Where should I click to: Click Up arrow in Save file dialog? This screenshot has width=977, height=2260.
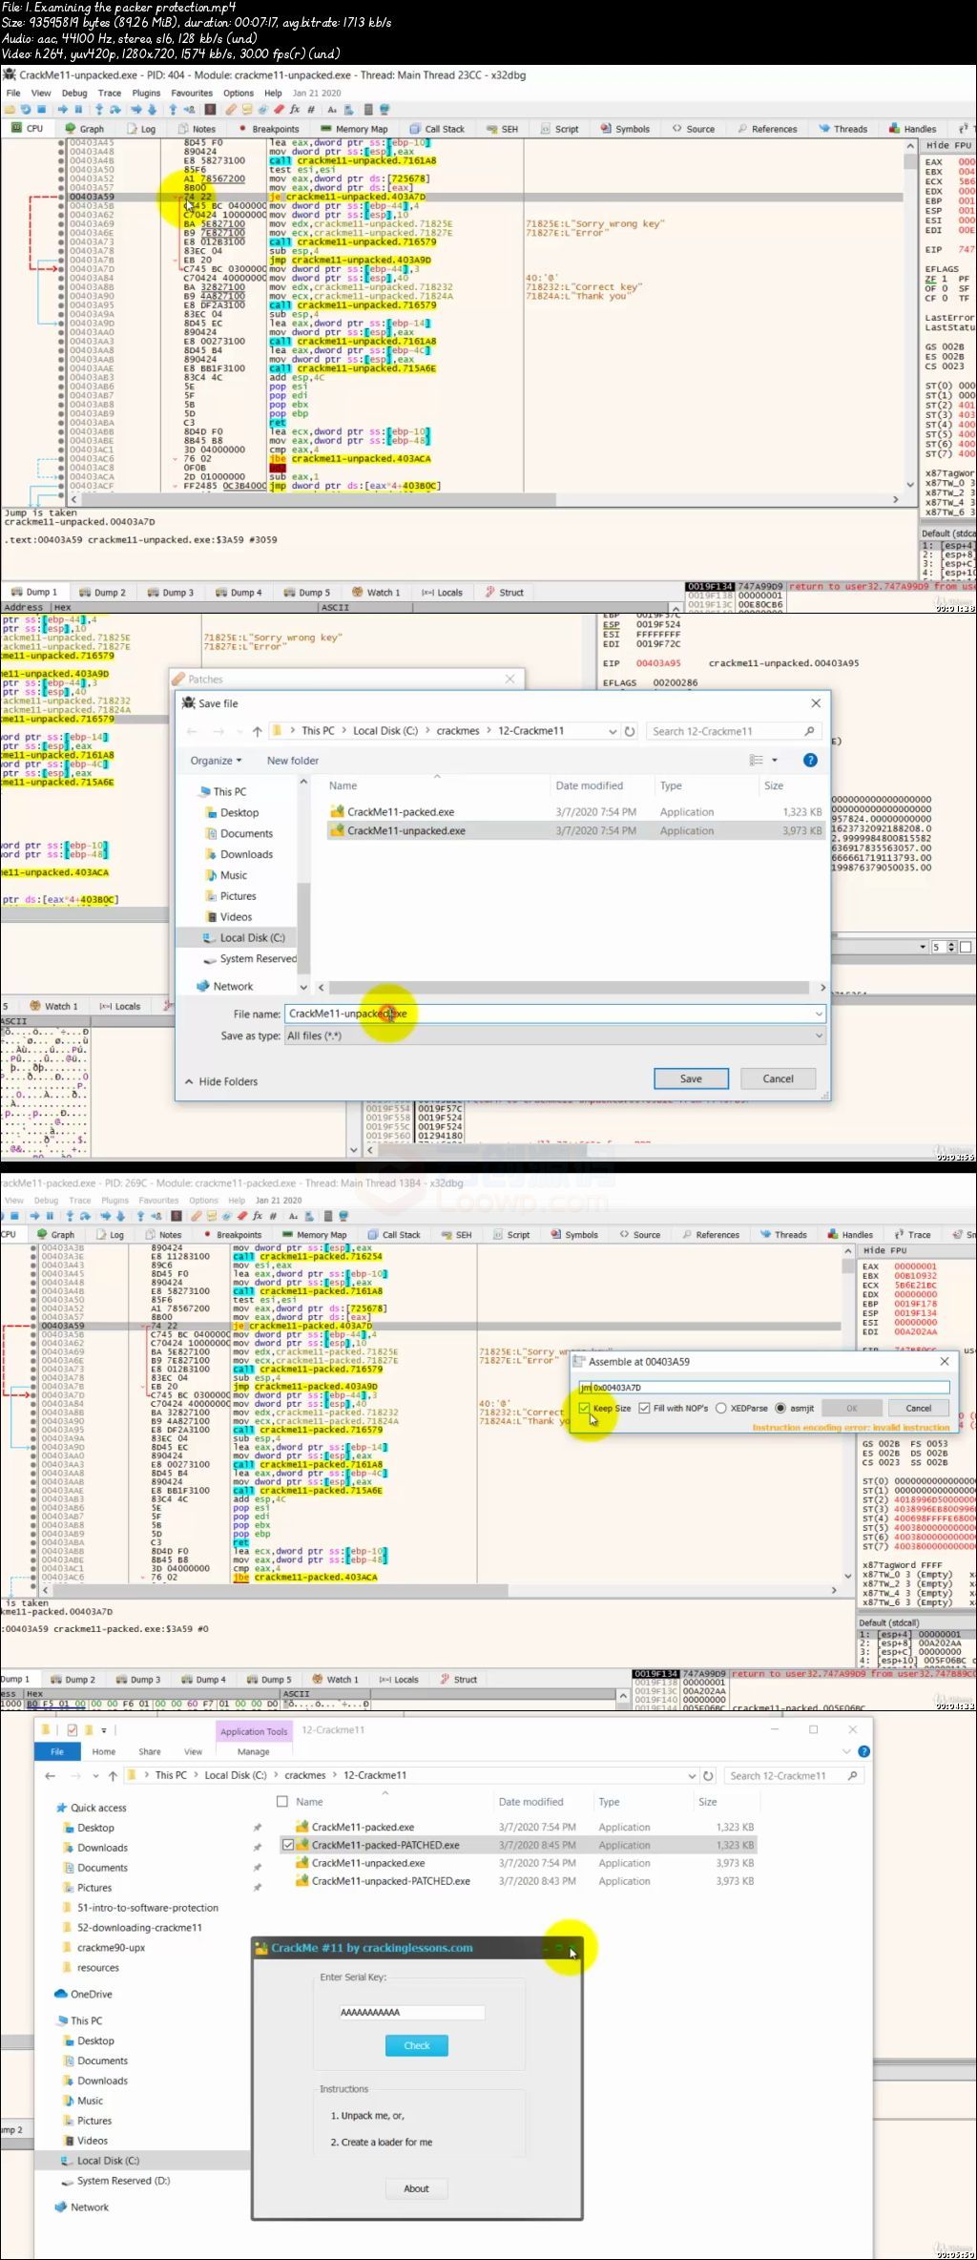pos(257,731)
